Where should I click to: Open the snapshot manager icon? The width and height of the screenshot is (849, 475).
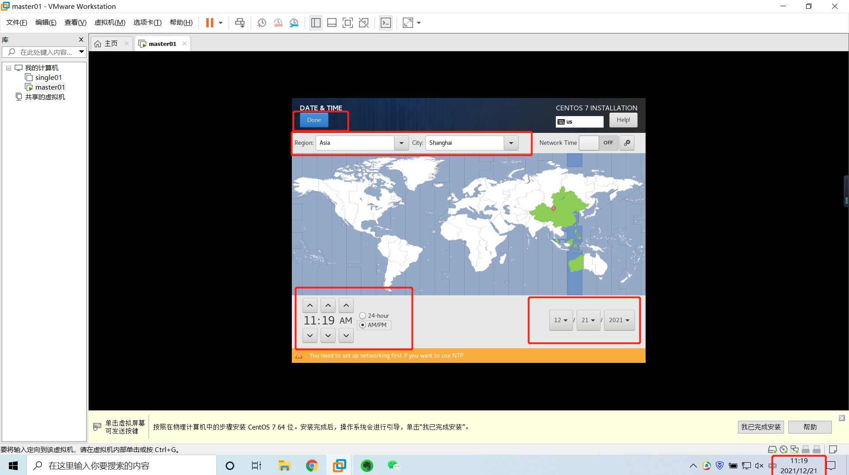[x=294, y=23]
